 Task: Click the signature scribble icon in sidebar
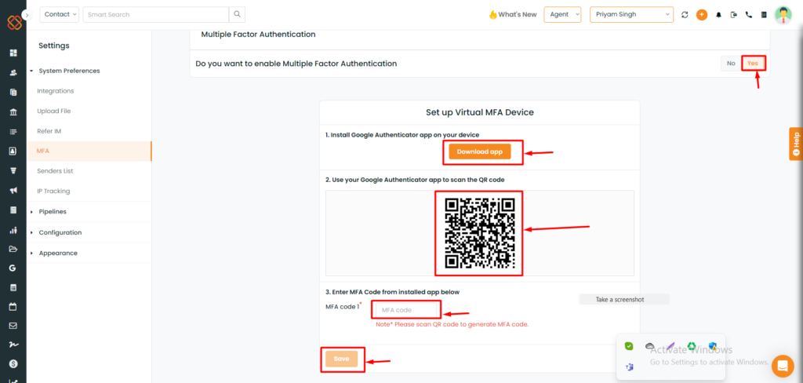13,345
